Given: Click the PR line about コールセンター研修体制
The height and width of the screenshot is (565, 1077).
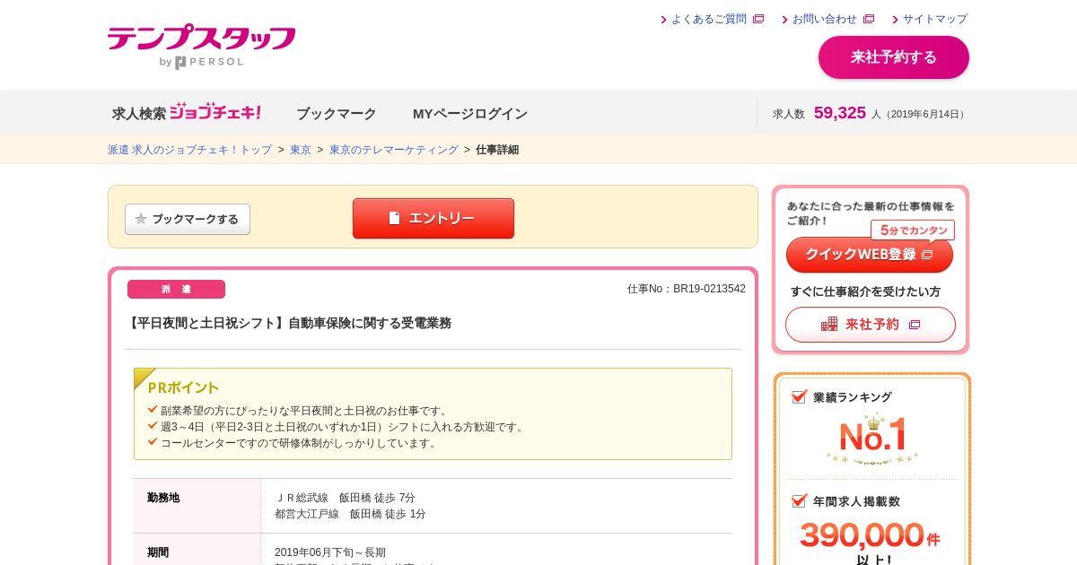Looking at the screenshot, I should [300, 443].
